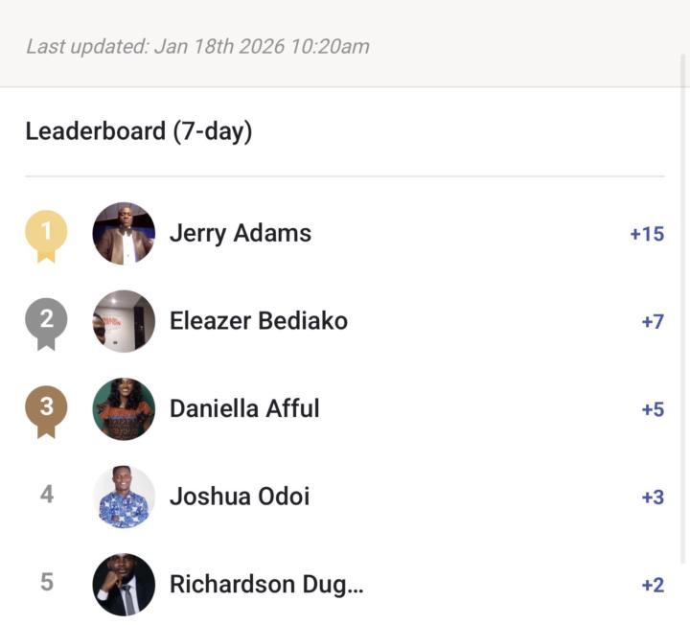690x625 pixels.
Task: Click the Joshua Odoi name link
Action: click(x=240, y=497)
